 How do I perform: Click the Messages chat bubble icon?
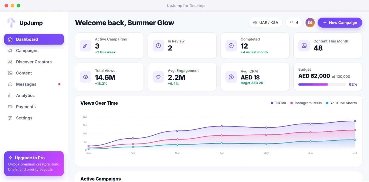coord(10,84)
